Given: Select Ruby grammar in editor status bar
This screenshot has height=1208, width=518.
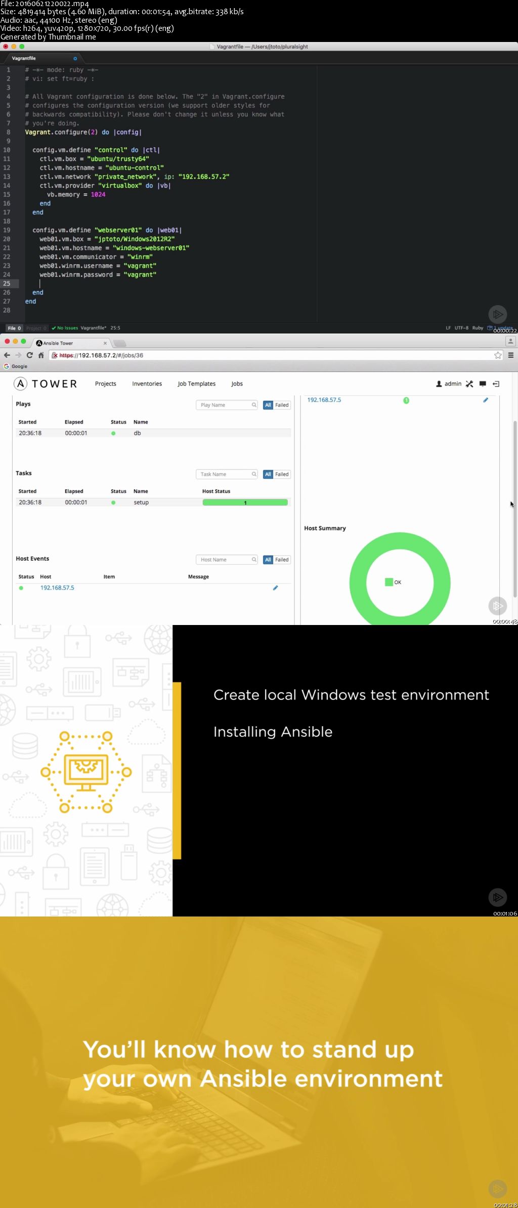Looking at the screenshot, I should [478, 328].
